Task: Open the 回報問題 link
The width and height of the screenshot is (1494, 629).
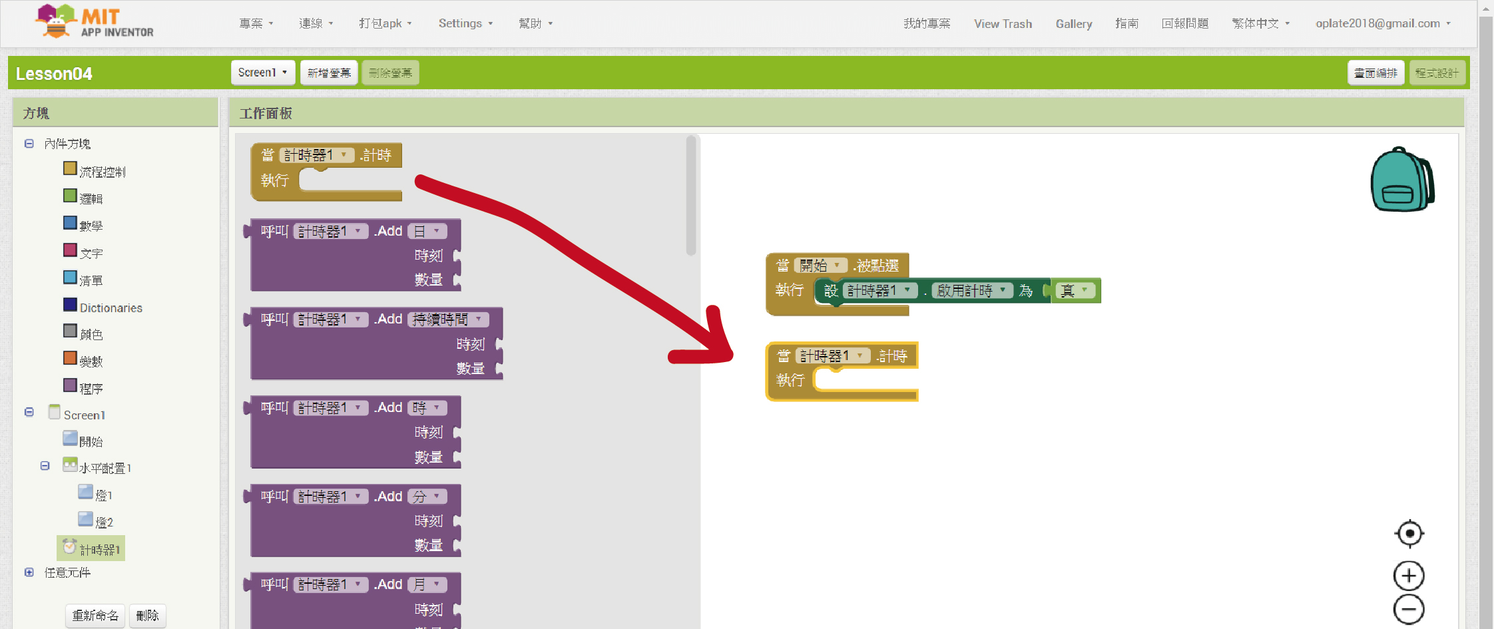Action: click(1185, 23)
